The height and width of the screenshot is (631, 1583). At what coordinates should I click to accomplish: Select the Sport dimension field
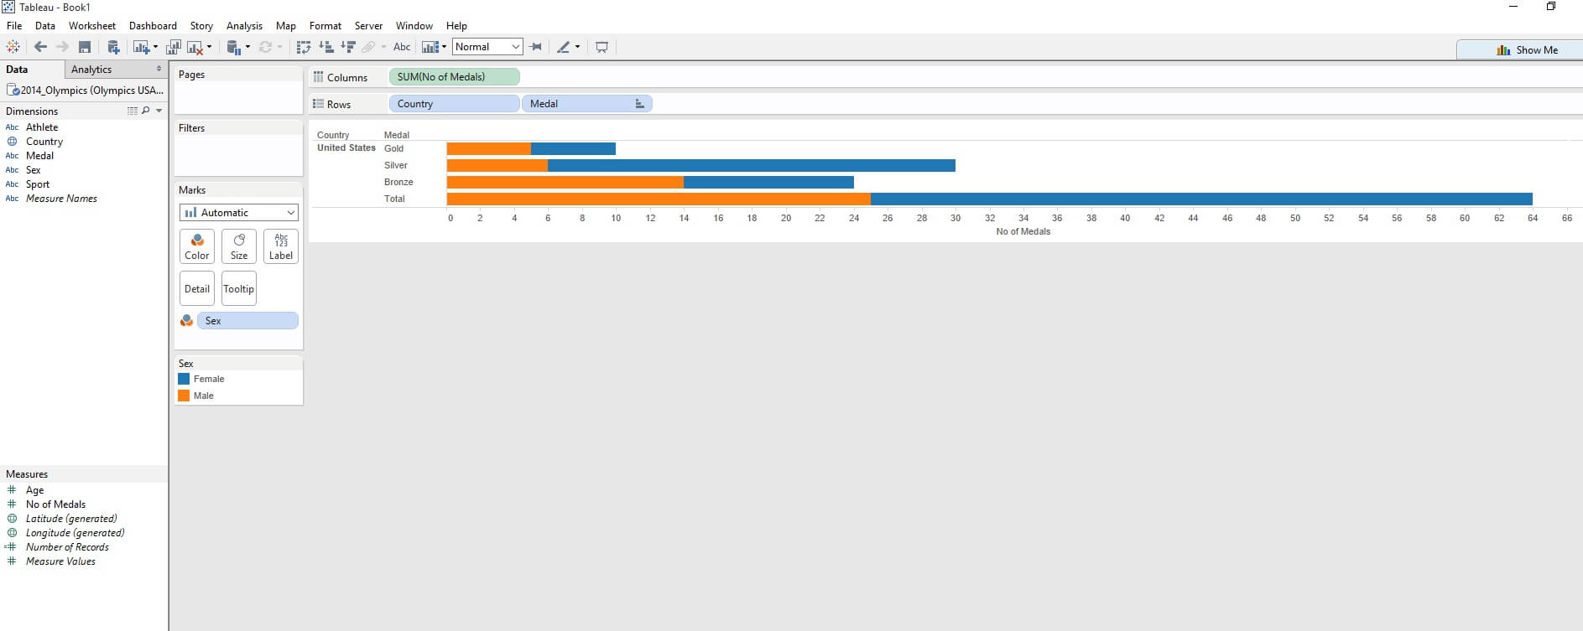tap(38, 184)
